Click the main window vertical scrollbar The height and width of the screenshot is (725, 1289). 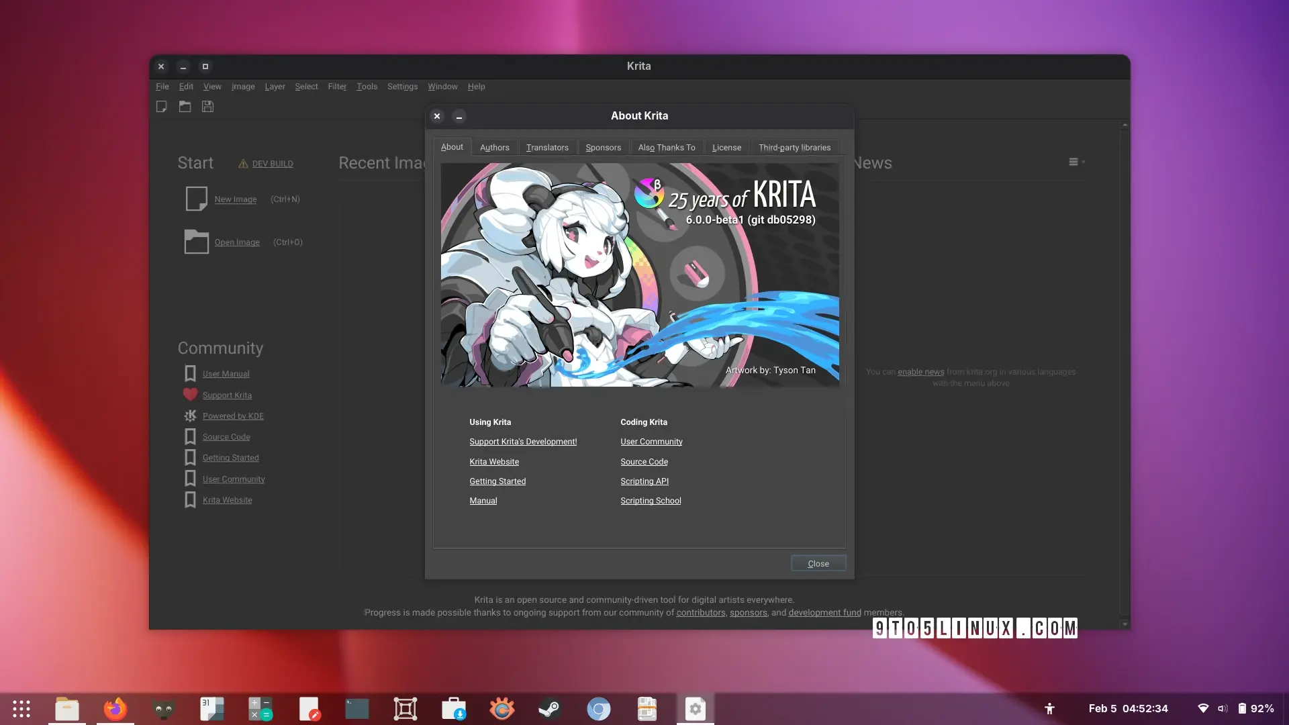click(1125, 369)
